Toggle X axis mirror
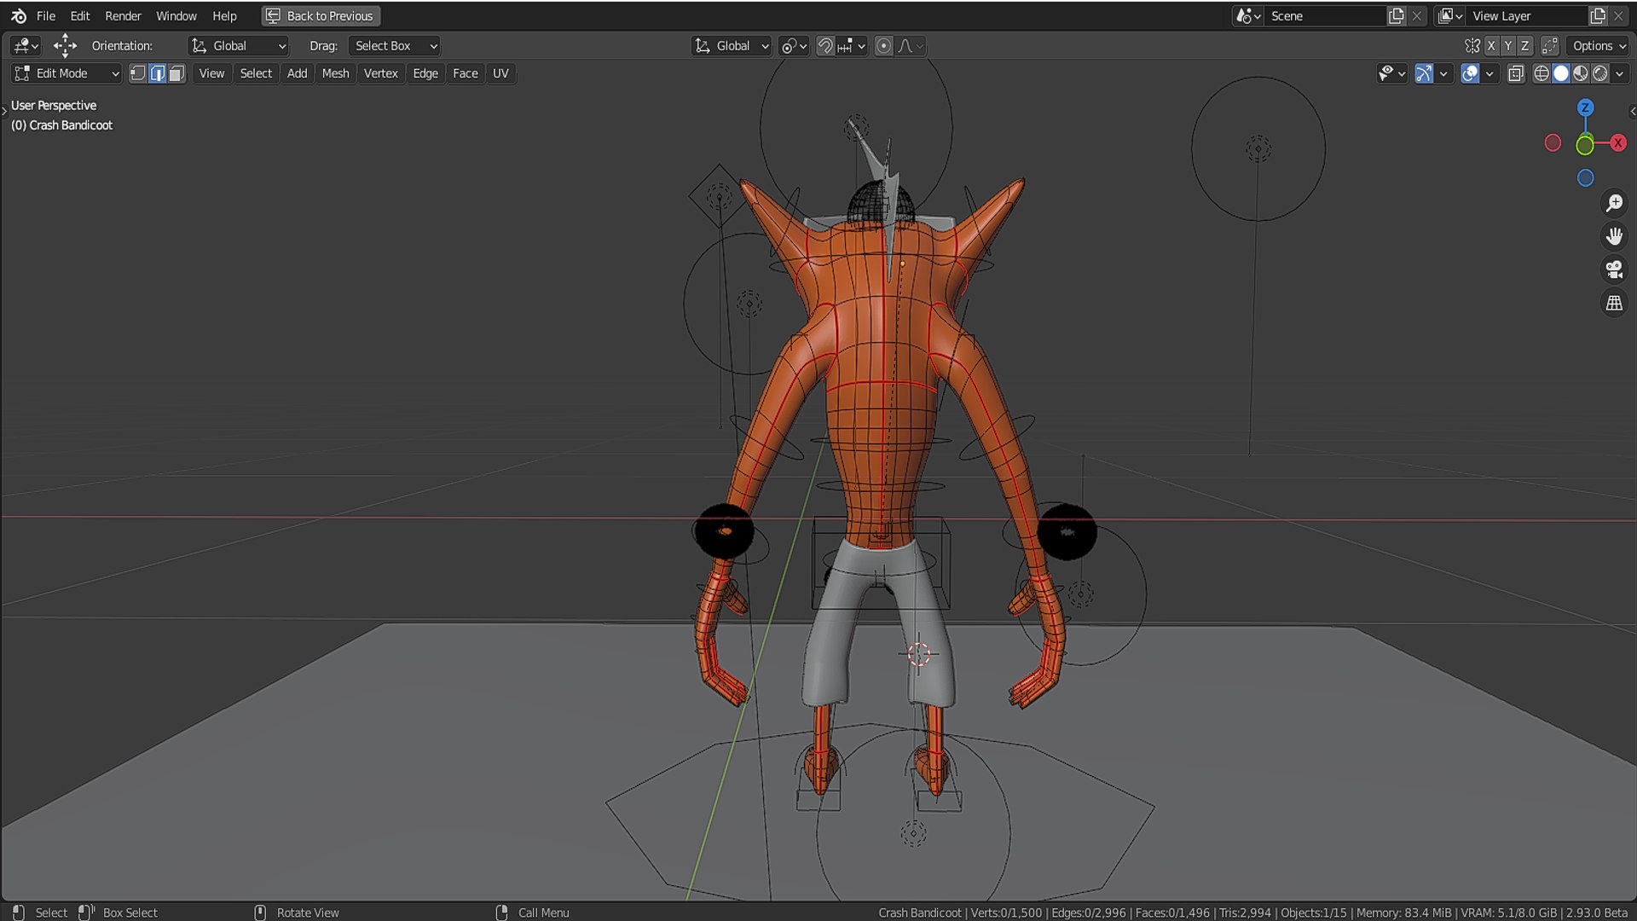1637x921 pixels. click(1491, 46)
